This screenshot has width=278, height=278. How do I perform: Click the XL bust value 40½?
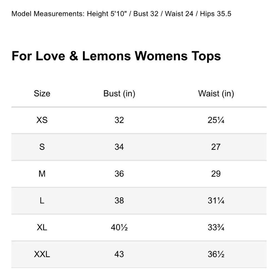point(119,227)
